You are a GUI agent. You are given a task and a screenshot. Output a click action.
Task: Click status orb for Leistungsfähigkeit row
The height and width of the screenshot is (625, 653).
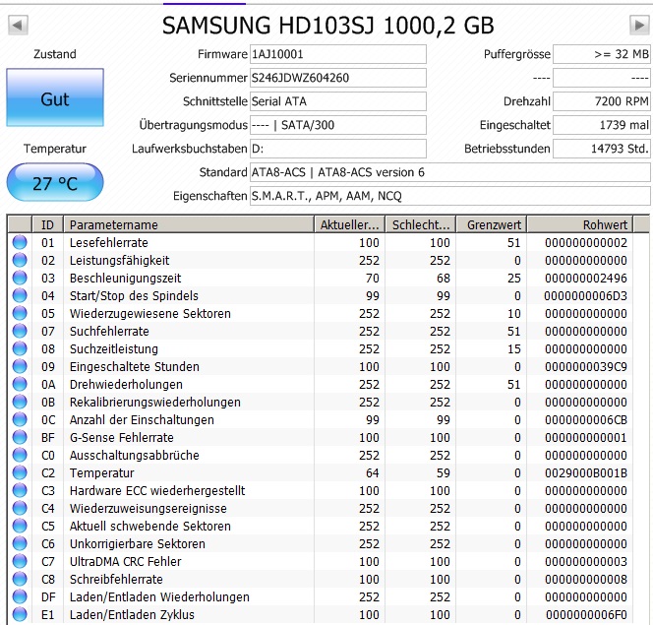[20, 260]
